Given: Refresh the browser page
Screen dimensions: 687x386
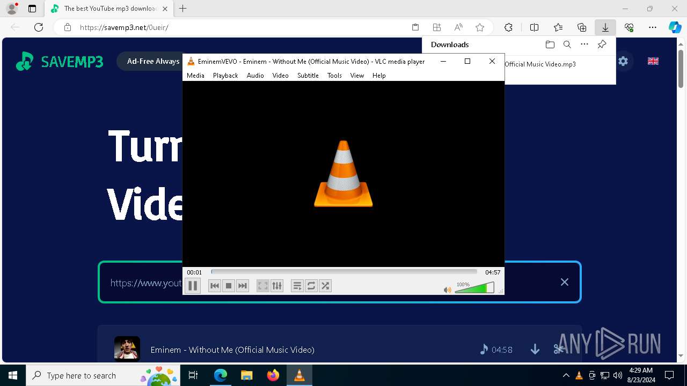Looking at the screenshot, I should click(x=39, y=27).
